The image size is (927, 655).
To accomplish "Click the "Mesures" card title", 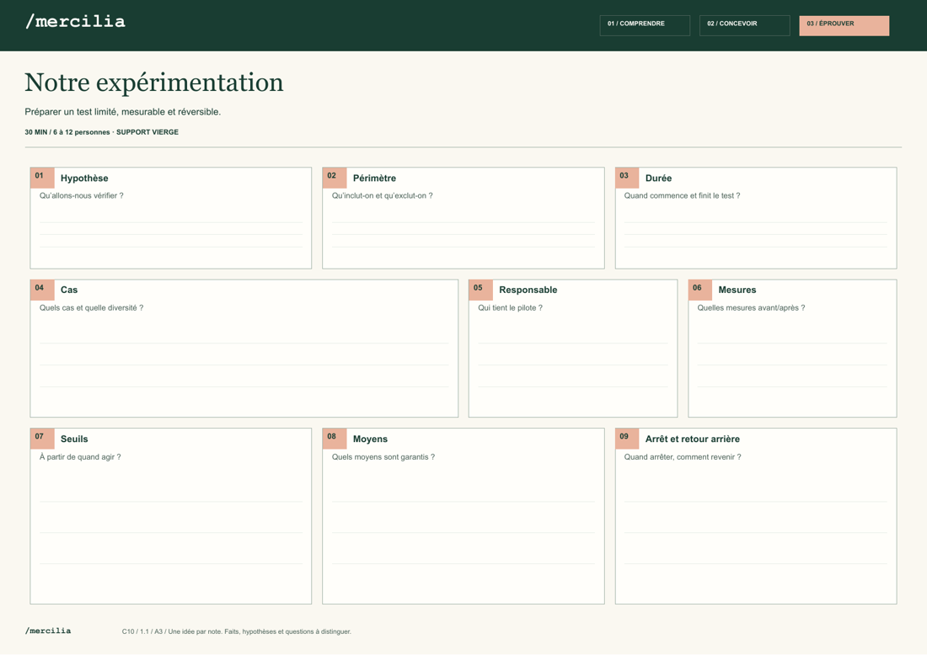I will point(737,290).
